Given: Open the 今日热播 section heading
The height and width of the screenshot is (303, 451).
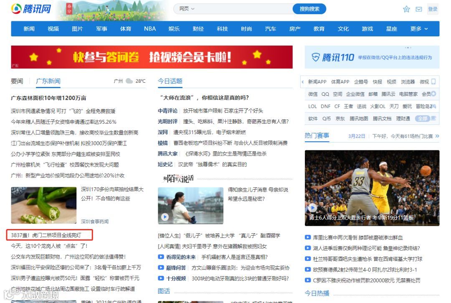Looking at the screenshot, I should click(317, 293).
